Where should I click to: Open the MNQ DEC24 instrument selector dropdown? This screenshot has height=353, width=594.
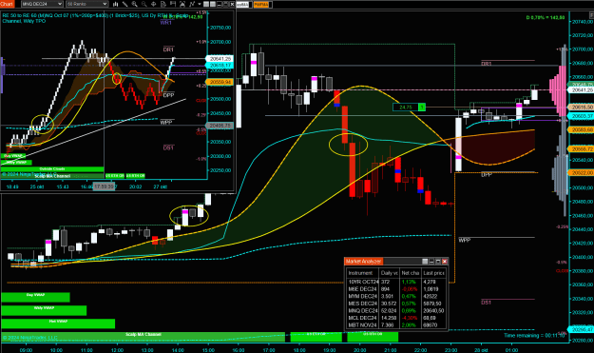(42, 4)
